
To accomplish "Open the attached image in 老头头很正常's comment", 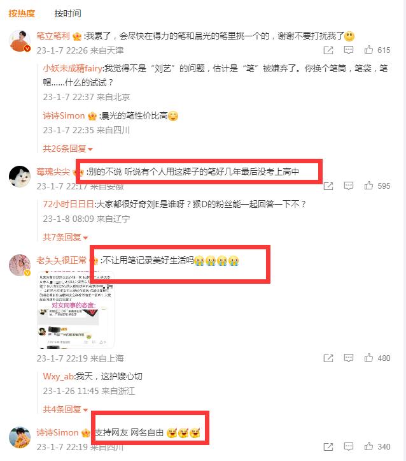I will click(75, 309).
